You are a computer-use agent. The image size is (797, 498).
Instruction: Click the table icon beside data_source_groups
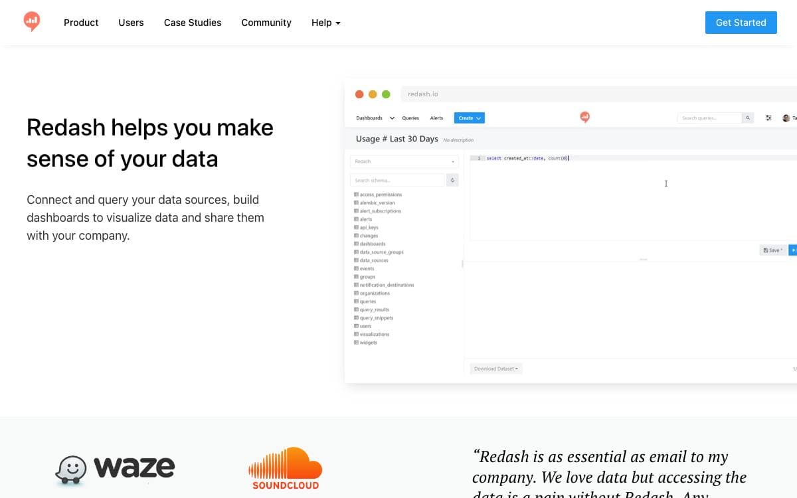[x=356, y=252]
